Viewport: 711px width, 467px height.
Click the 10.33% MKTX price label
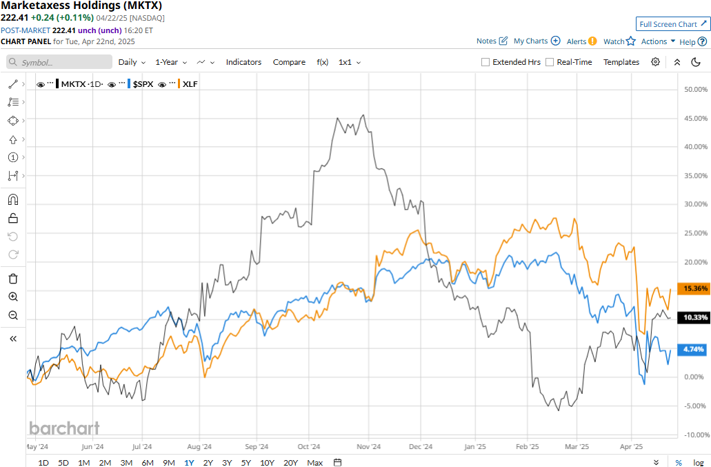pos(694,317)
